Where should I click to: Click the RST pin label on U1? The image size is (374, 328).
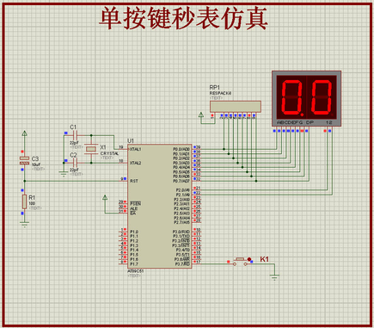134,181
